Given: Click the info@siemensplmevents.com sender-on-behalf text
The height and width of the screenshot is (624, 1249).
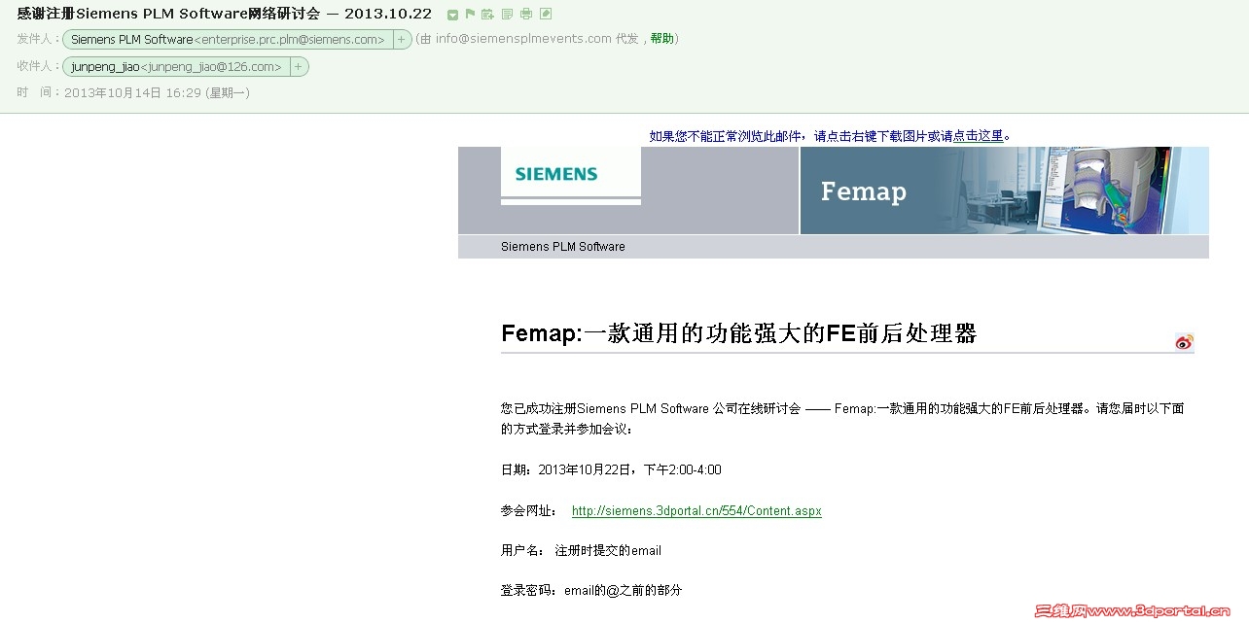Looking at the screenshot, I should pyautogui.click(x=523, y=39).
